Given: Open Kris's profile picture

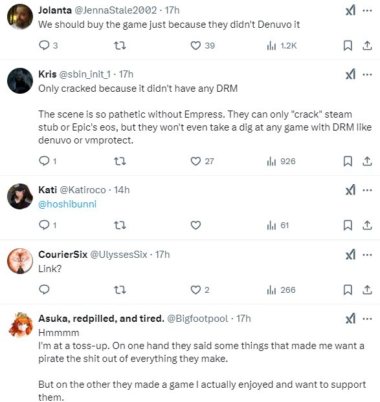Looking at the screenshot, I should [20, 81].
